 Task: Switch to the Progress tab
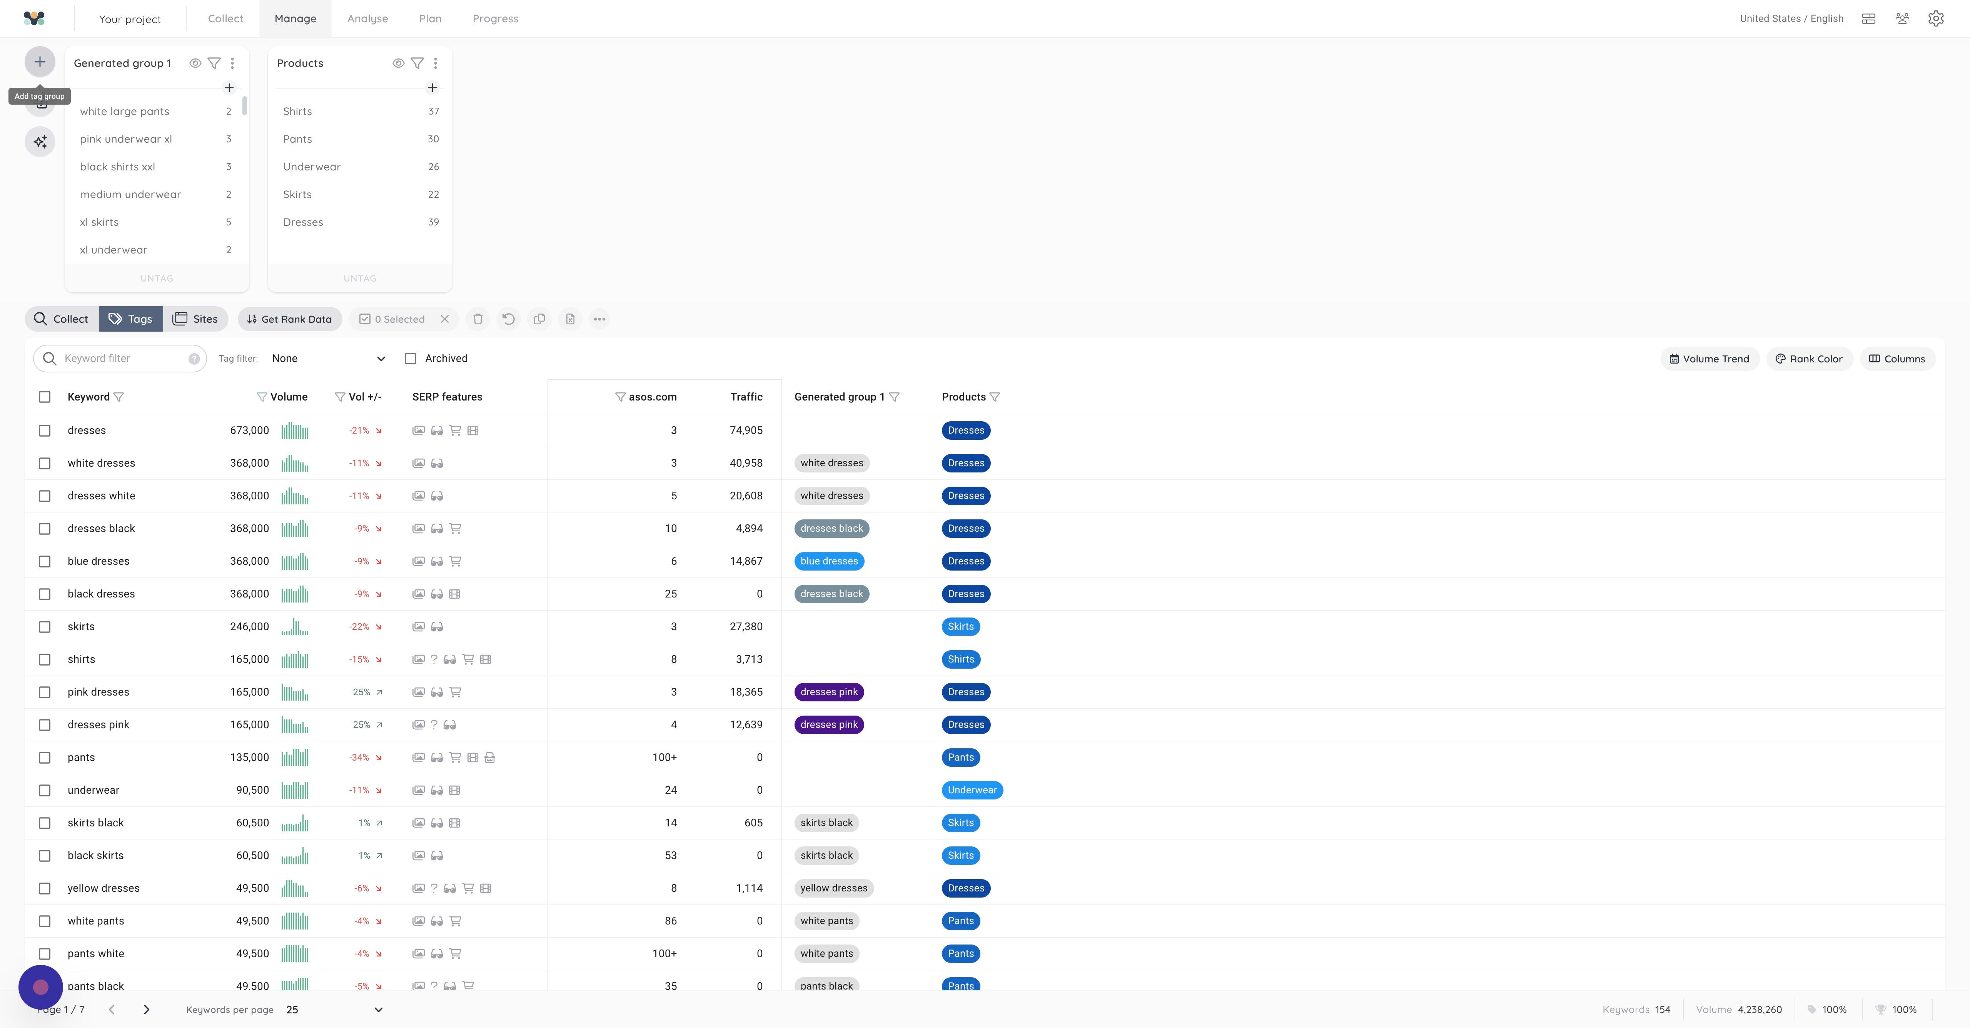click(x=496, y=18)
